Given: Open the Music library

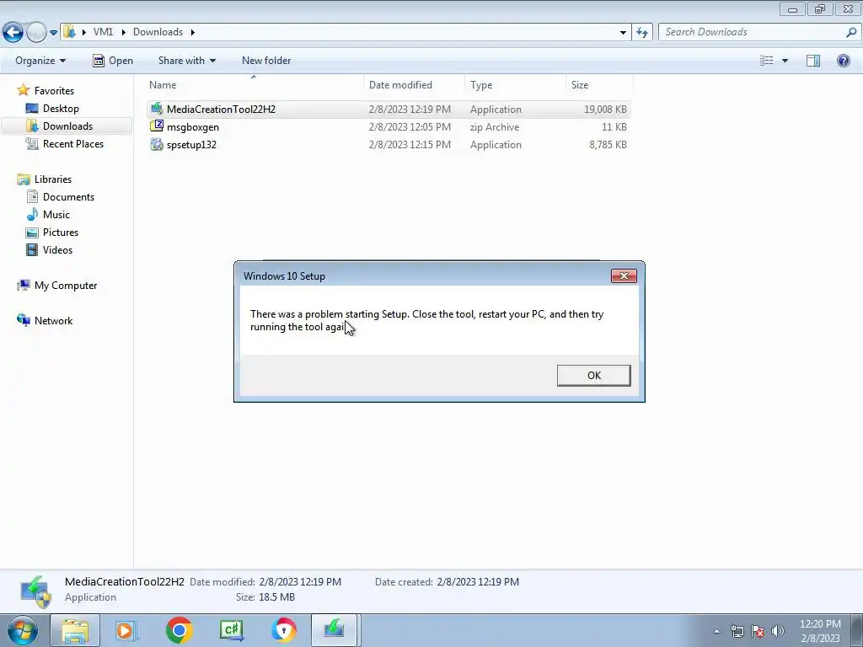Looking at the screenshot, I should pyautogui.click(x=56, y=215).
